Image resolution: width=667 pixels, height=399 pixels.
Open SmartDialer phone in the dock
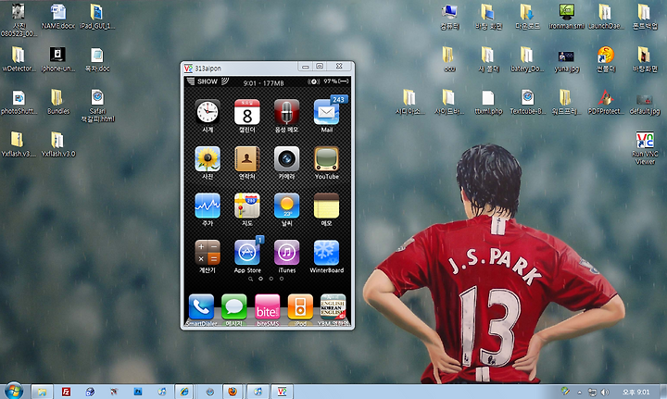(x=201, y=306)
